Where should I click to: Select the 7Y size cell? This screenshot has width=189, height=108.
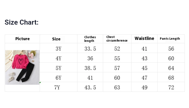[57, 88]
